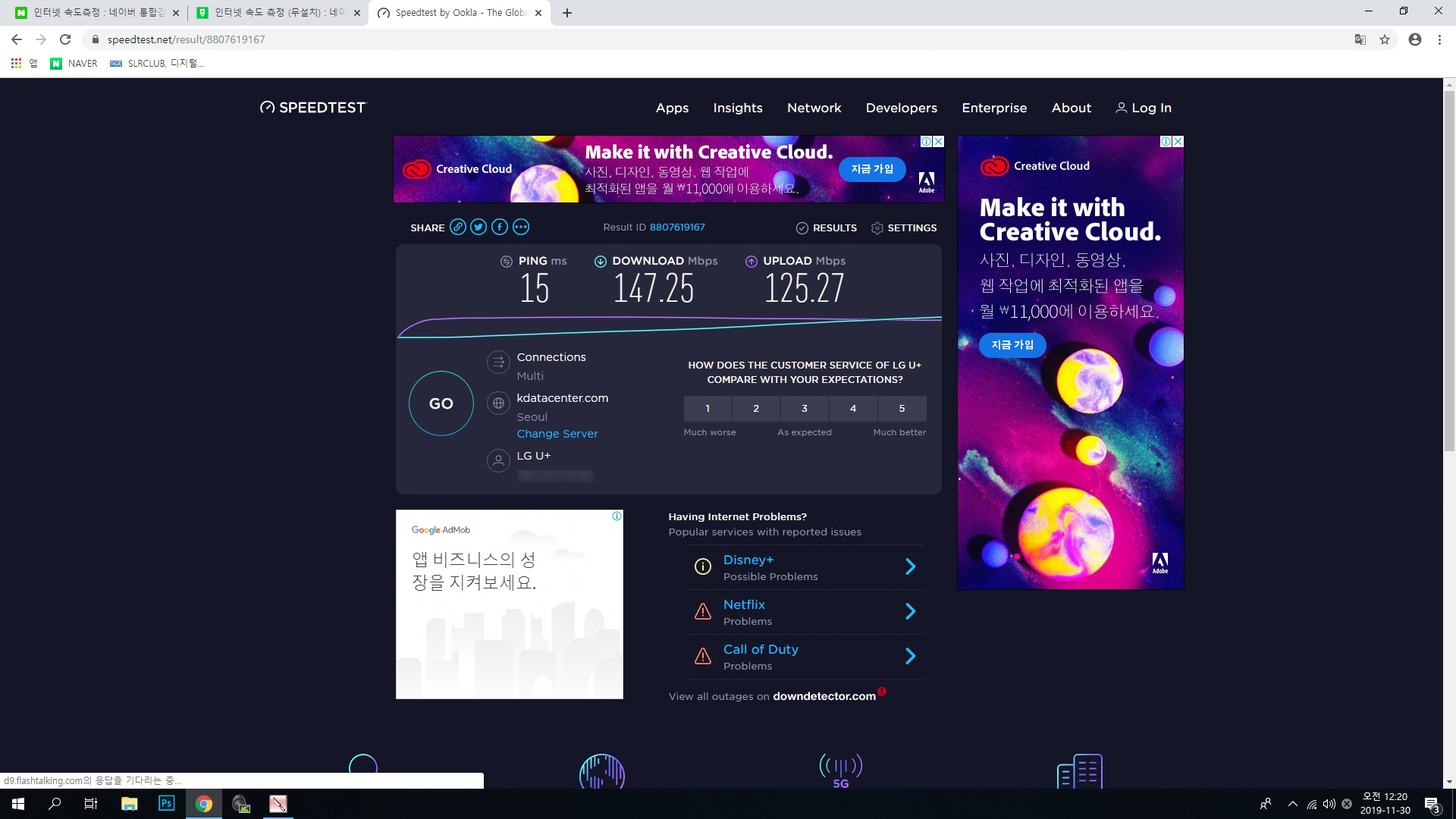Open the notification center icon
Screen dimensions: 1456x819
1432,804
